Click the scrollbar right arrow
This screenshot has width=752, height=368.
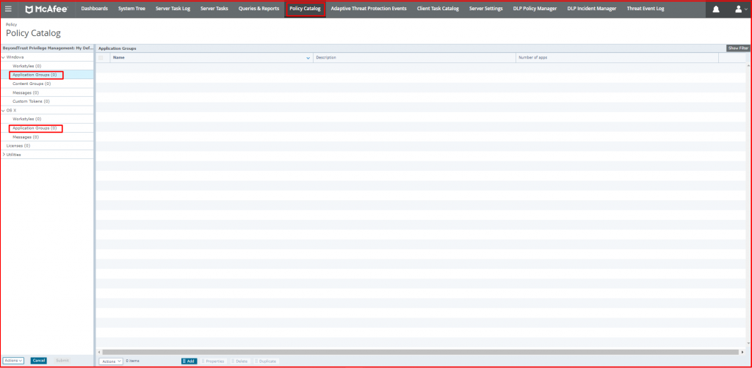(742, 352)
